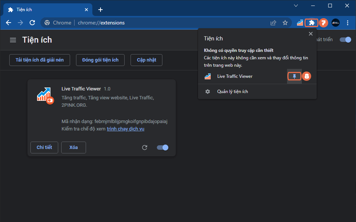Bookmark this page with the star icon
Image resolution: width=356 pixels, height=222 pixels.
click(285, 23)
